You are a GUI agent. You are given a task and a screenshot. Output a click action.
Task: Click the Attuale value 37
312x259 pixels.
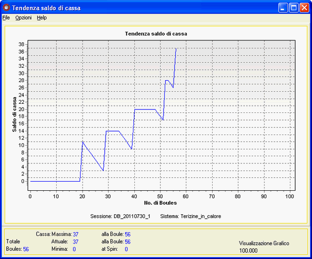[75, 242]
